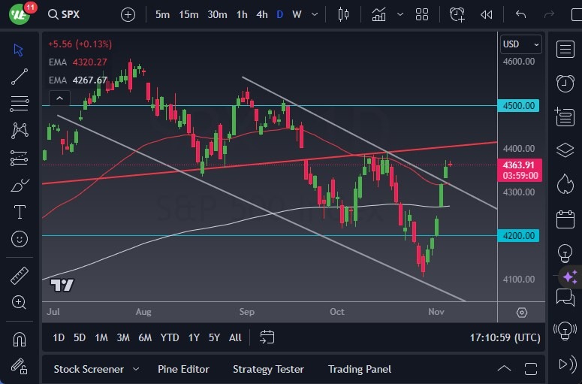Click the 4500.00 price level label
Viewport: 582px width, 384px height.
pos(519,106)
